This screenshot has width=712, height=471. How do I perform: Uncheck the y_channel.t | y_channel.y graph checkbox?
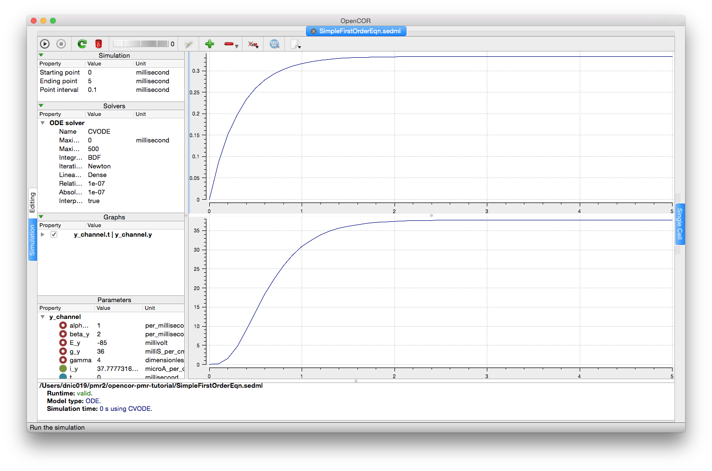pyautogui.click(x=54, y=234)
